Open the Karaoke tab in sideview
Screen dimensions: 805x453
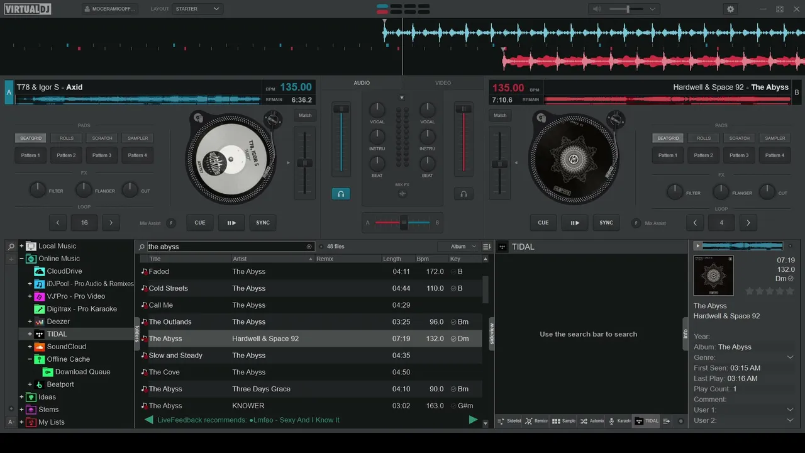click(619, 421)
